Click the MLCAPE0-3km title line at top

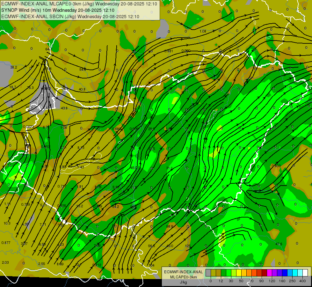click(x=79, y=4)
